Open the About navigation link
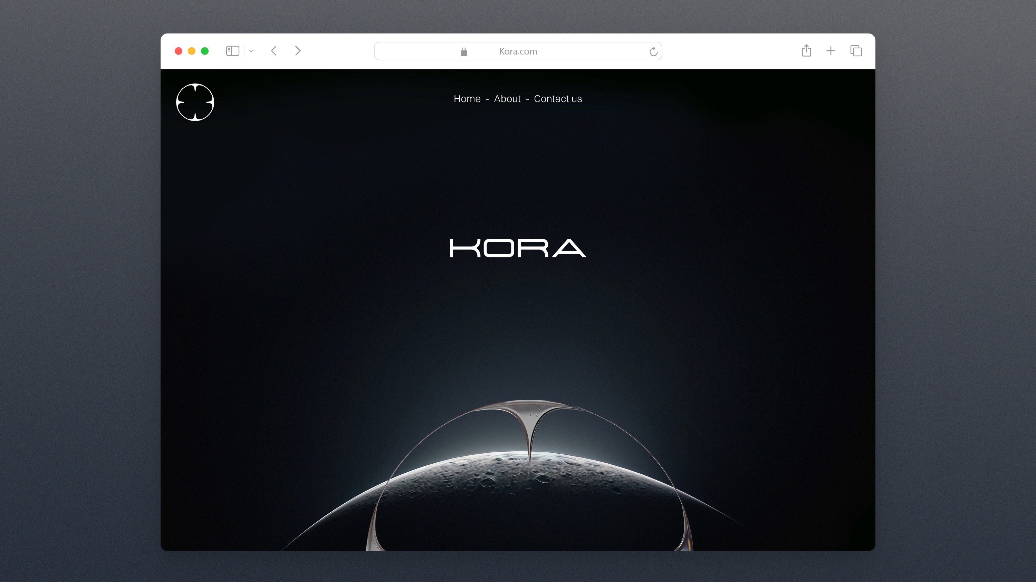Viewport: 1036px width, 582px height. coord(507,99)
